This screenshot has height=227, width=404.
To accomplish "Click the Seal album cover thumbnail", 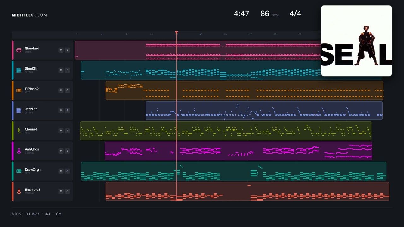I will pyautogui.click(x=356, y=41).
